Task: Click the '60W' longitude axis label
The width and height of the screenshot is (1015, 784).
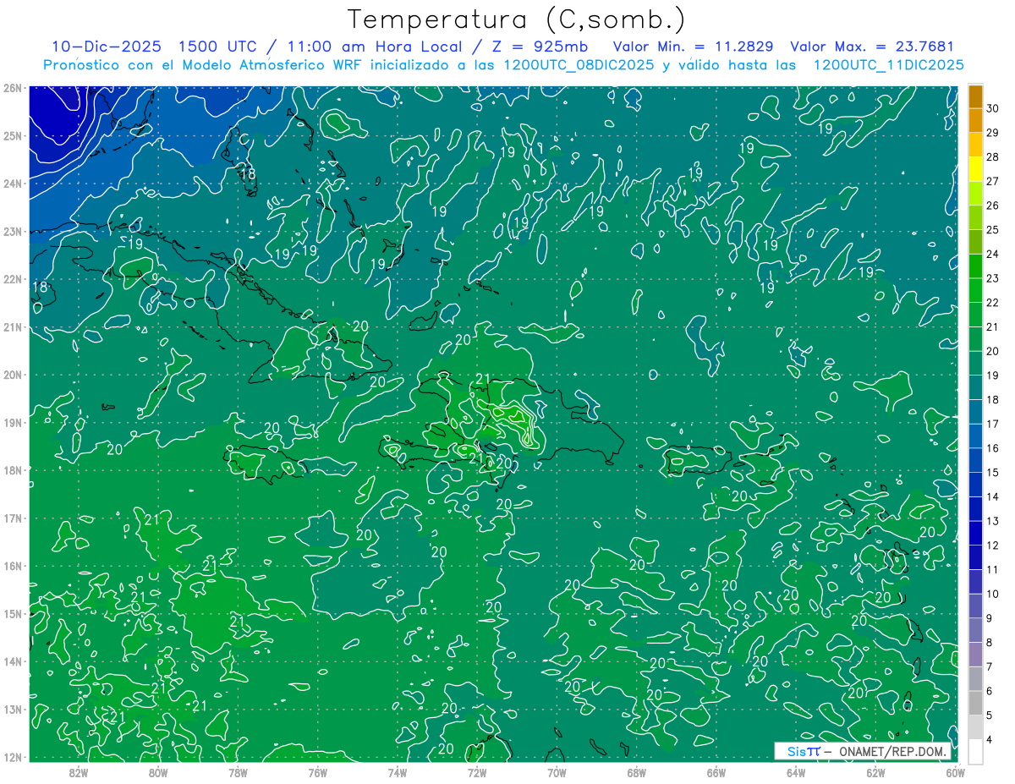Action: tap(955, 773)
